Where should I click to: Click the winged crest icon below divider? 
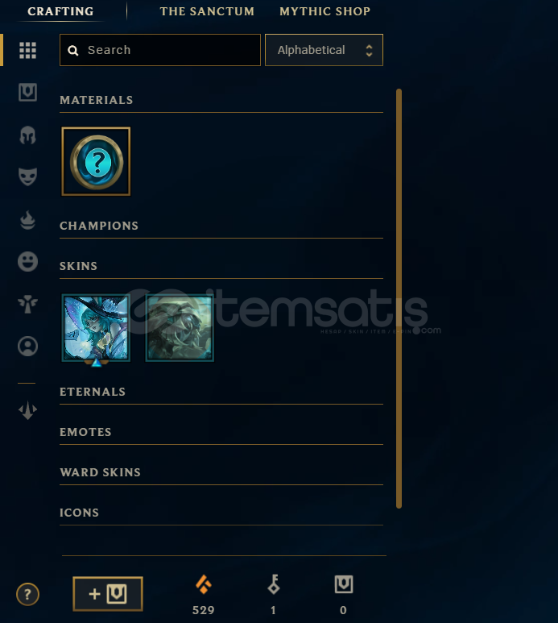pyautogui.click(x=28, y=410)
